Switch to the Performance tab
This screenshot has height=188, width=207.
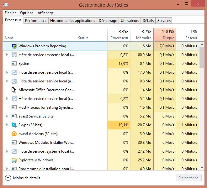point(36,21)
